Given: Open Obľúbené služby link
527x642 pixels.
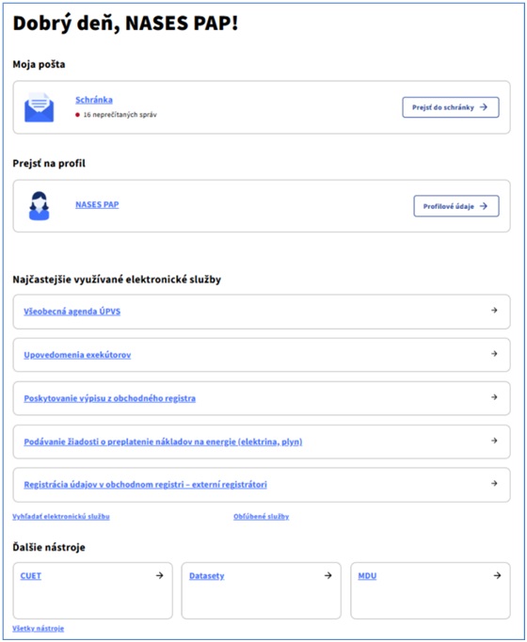Looking at the screenshot, I should click(261, 516).
